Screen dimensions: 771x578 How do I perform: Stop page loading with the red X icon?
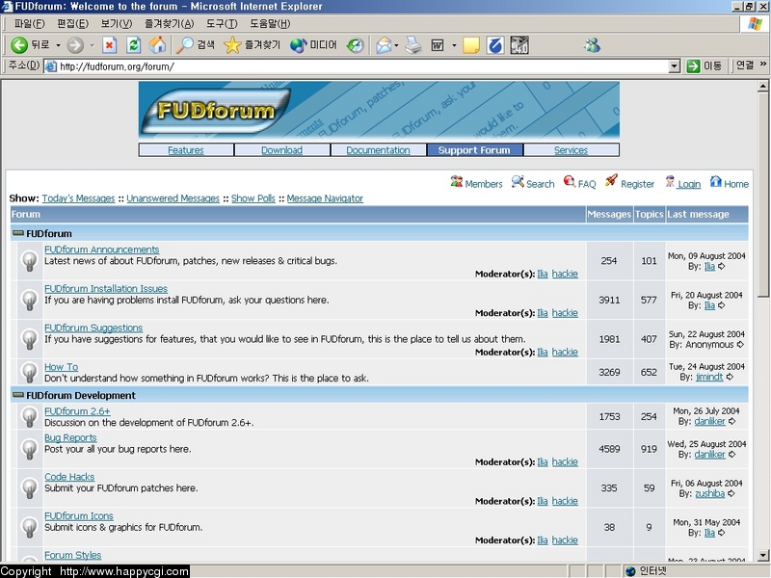tap(109, 45)
